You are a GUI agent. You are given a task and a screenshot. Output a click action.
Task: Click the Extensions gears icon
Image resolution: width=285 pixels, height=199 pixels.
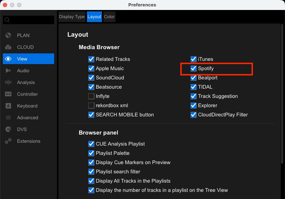pyautogui.click(x=8, y=141)
